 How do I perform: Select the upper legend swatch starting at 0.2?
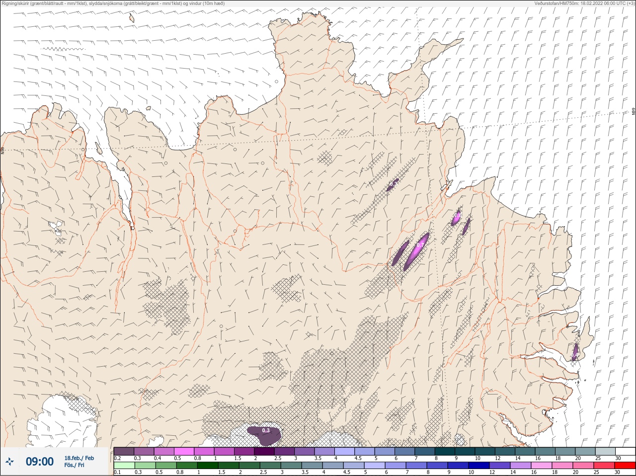click(x=124, y=451)
